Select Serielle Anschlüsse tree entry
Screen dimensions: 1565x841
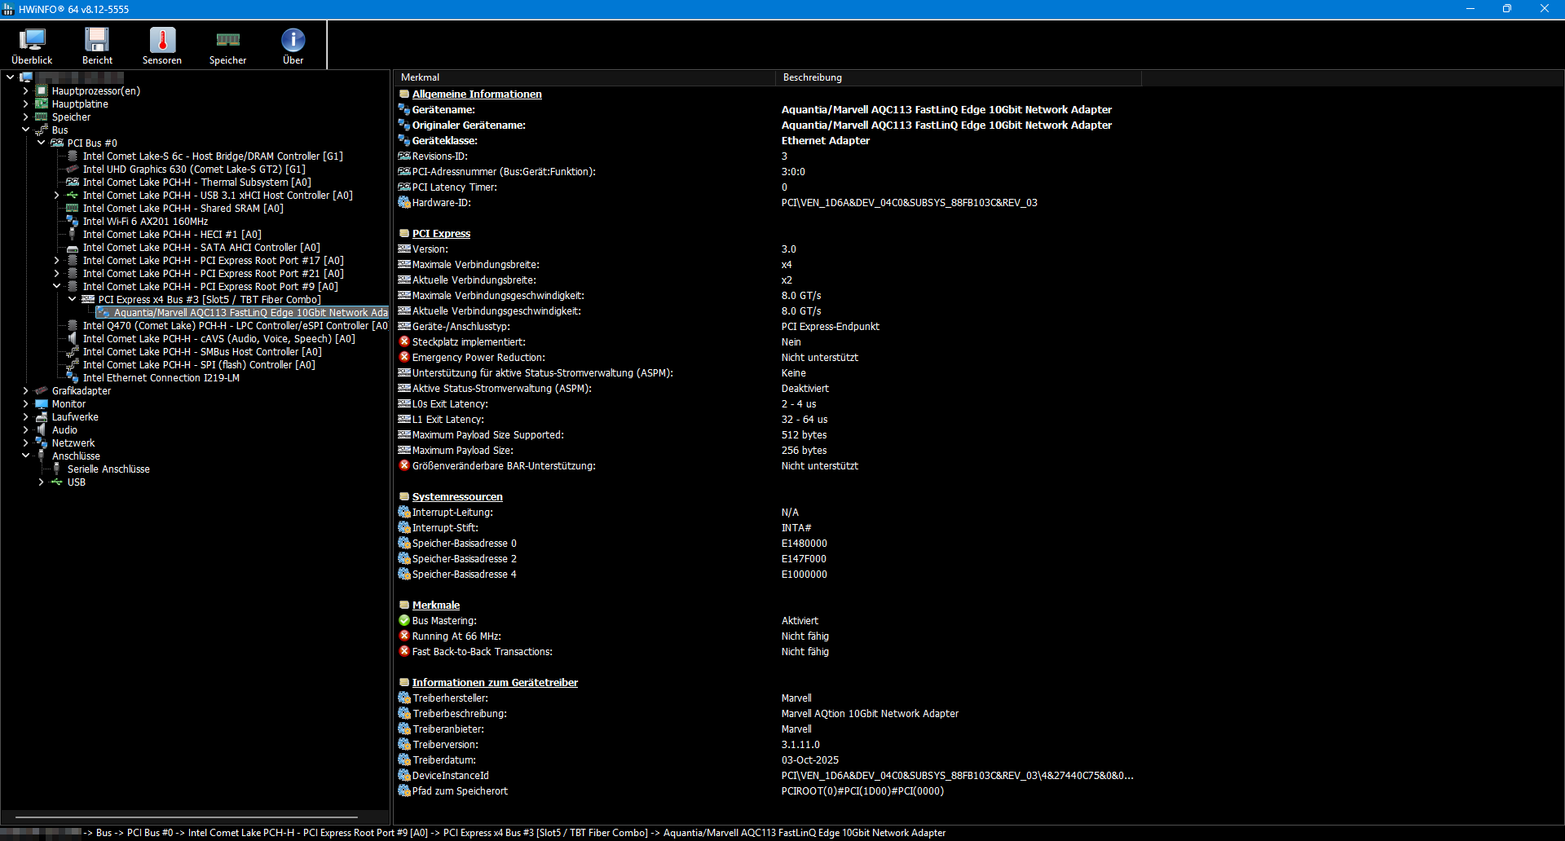tap(108, 469)
